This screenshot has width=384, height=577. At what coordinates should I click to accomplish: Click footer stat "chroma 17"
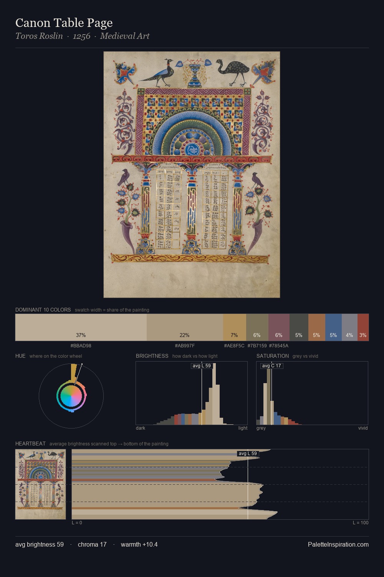(x=92, y=544)
